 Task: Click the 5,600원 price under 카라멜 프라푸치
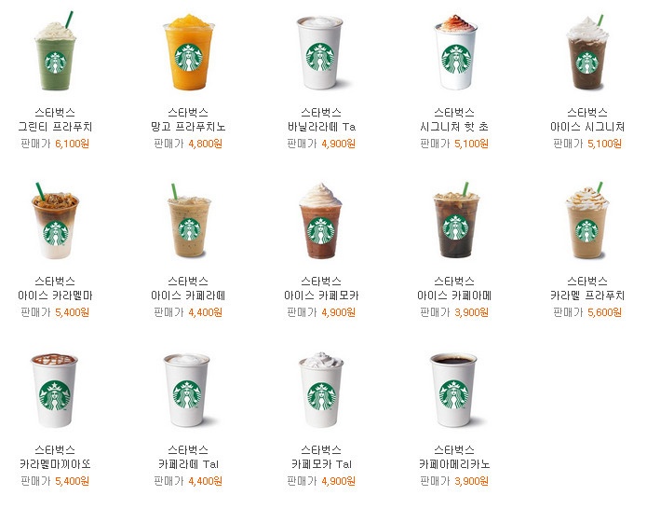click(x=604, y=312)
